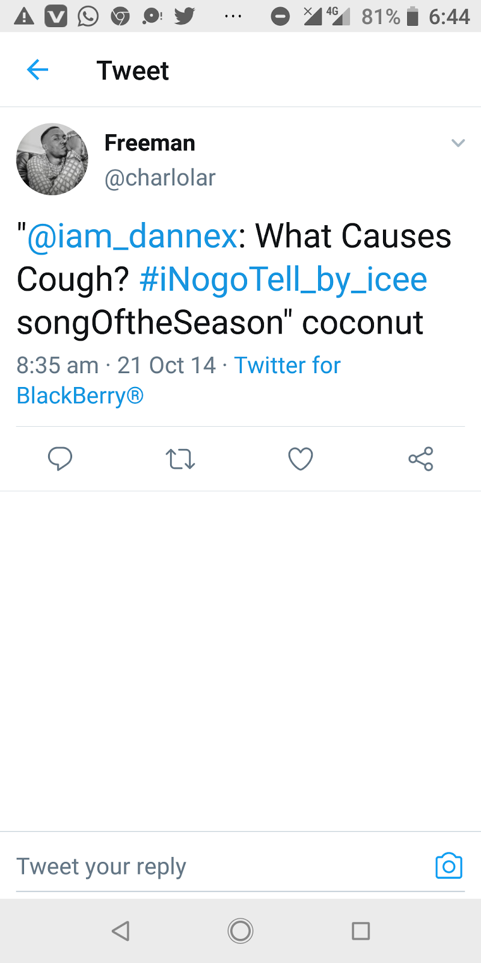This screenshot has width=481, height=963.
Task: Tap the back arrow icon
Action: click(x=37, y=70)
